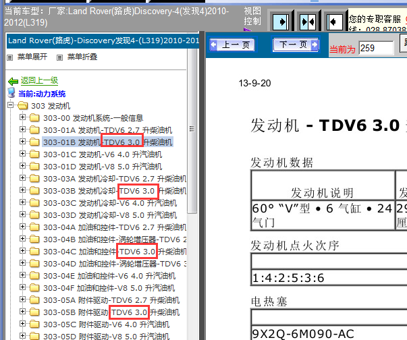Expand the 303-04A 加油和控件 node
This screenshot has width=407, height=340.
pyautogui.click(x=22, y=227)
